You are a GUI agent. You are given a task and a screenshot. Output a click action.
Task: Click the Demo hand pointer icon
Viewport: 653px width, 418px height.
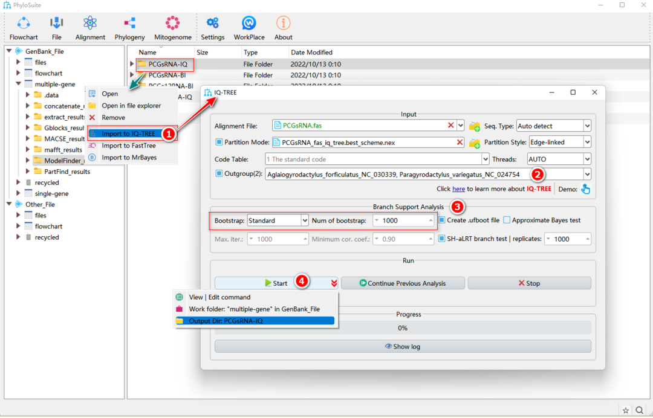coord(585,189)
